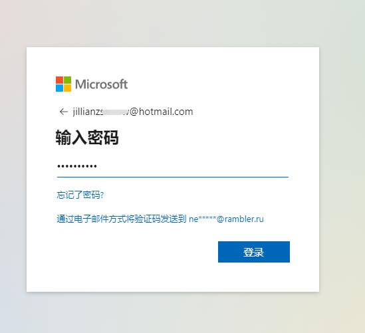Click the jillianz hotmail.com address
Screen dimensions: 365x333
pyautogui.click(x=133, y=112)
